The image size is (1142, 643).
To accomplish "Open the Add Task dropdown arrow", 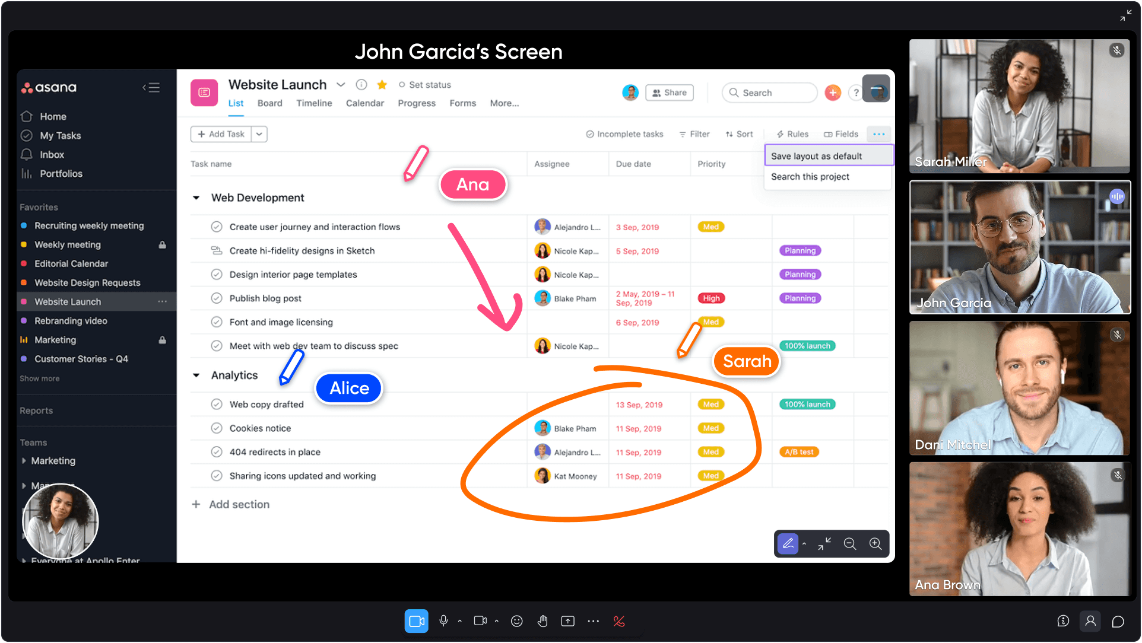I will pos(259,134).
